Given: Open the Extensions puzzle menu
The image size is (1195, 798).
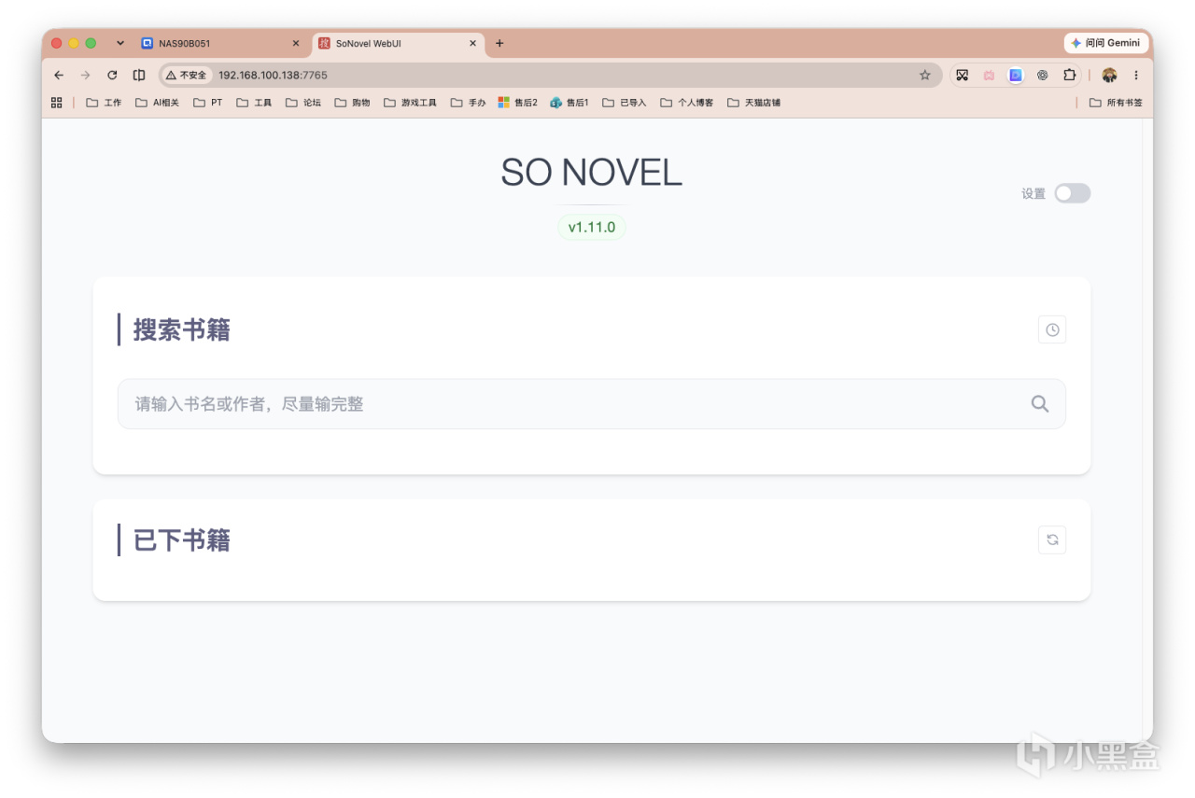Looking at the screenshot, I should tap(1070, 75).
